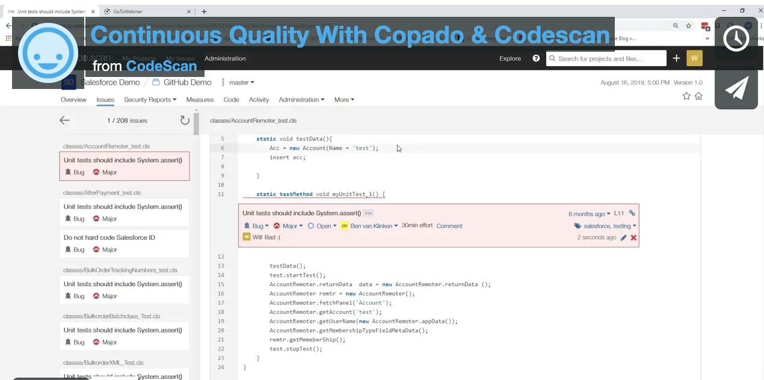Open the Activity tab
This screenshot has width=764, height=380.
click(259, 100)
